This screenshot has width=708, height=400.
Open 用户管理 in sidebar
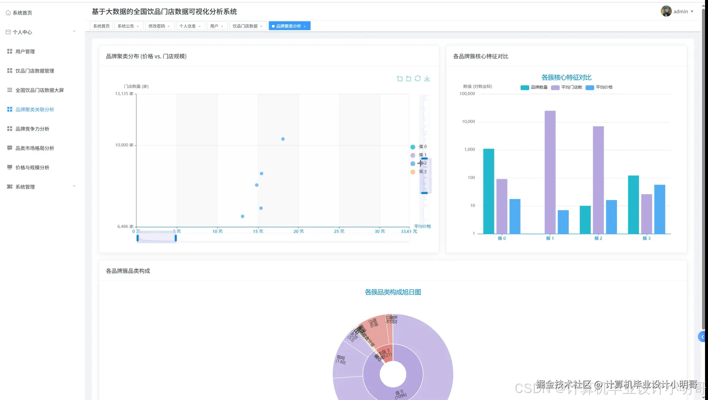[25, 51]
